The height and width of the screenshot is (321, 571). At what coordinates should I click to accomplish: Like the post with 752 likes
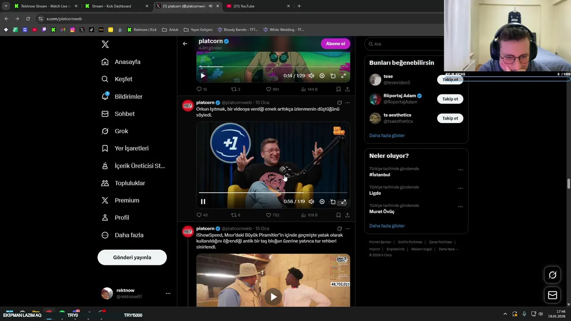click(273, 215)
